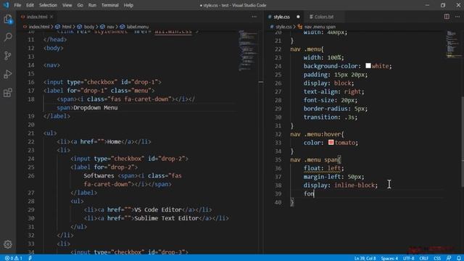Click the 'VS Code Editor' text line 29
The image size is (464, 261).
click(158, 210)
